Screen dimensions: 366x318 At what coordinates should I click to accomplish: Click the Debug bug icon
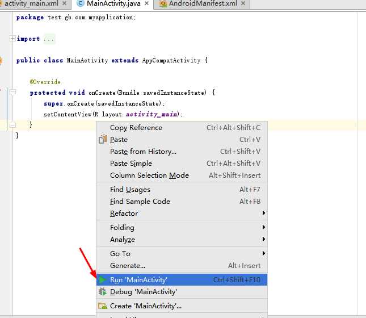coord(103,292)
